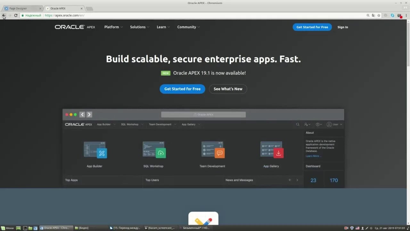
Task: Click the mockup back arrow button
Action: point(82,115)
